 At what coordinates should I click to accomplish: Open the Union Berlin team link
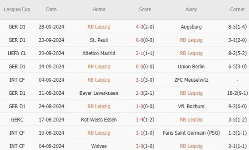(x=191, y=67)
